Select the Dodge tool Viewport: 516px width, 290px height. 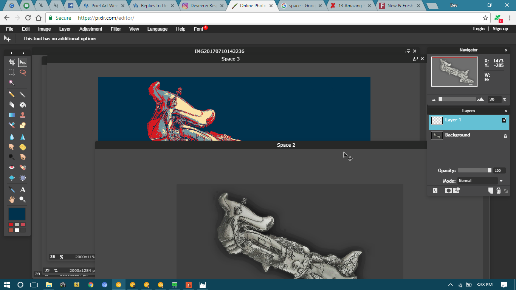12,157
